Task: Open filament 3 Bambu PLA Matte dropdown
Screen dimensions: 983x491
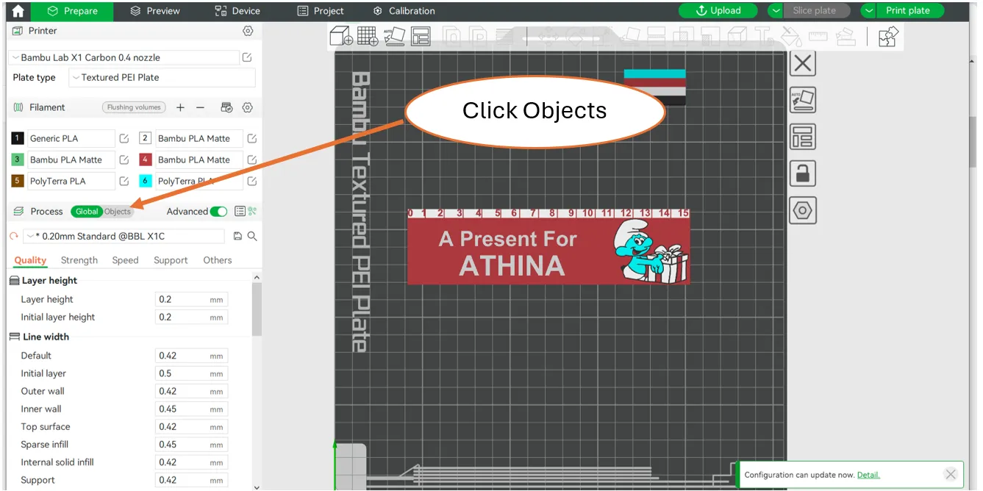Action: click(71, 160)
